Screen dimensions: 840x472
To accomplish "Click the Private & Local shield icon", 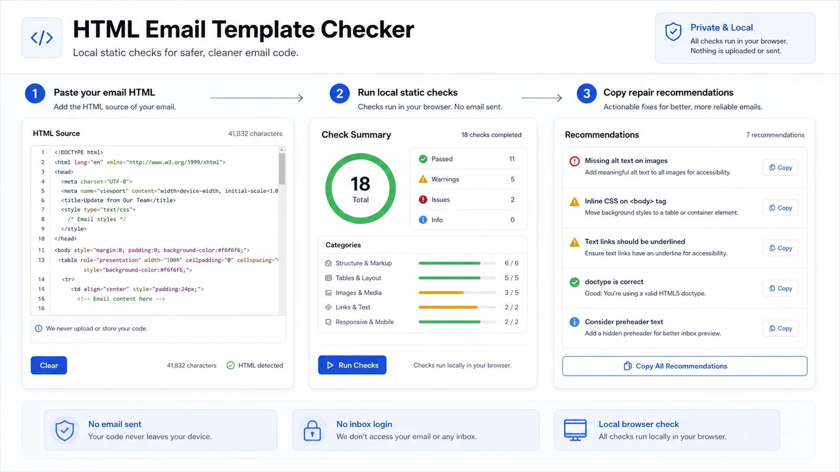I will 673,32.
